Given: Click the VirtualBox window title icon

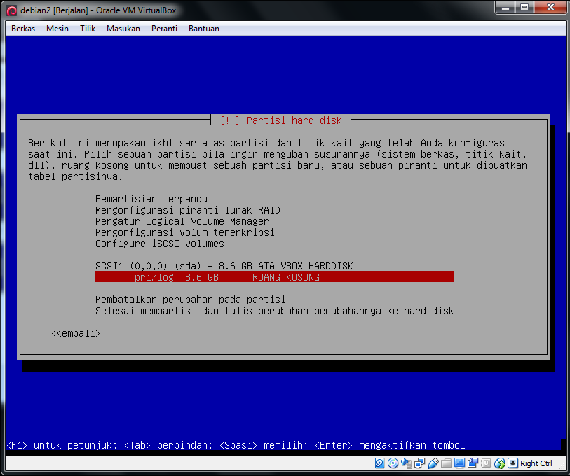Looking at the screenshot, I should point(12,10).
